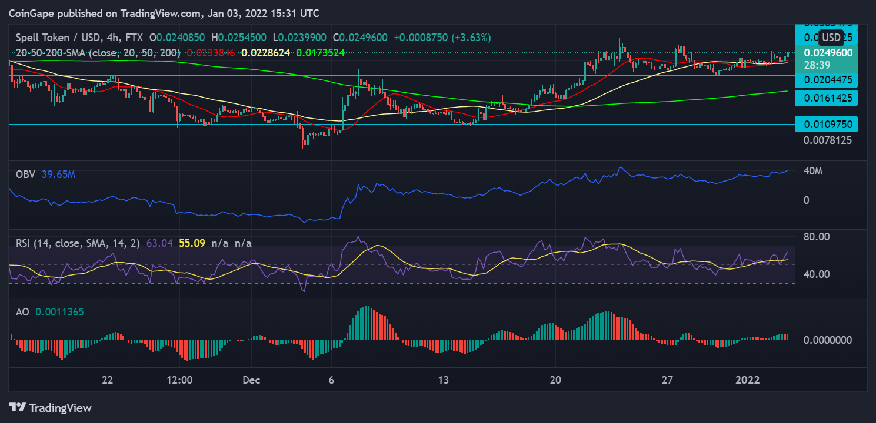
Task: Select the AO indicator label
Action: tap(22, 313)
